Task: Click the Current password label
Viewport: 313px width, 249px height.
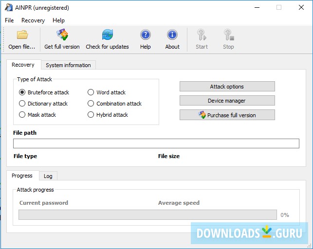Action: click(x=44, y=203)
